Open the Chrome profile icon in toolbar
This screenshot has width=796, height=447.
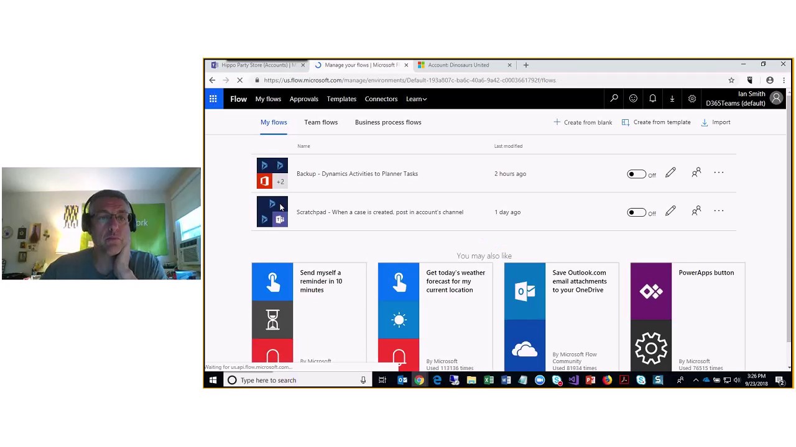pos(770,80)
